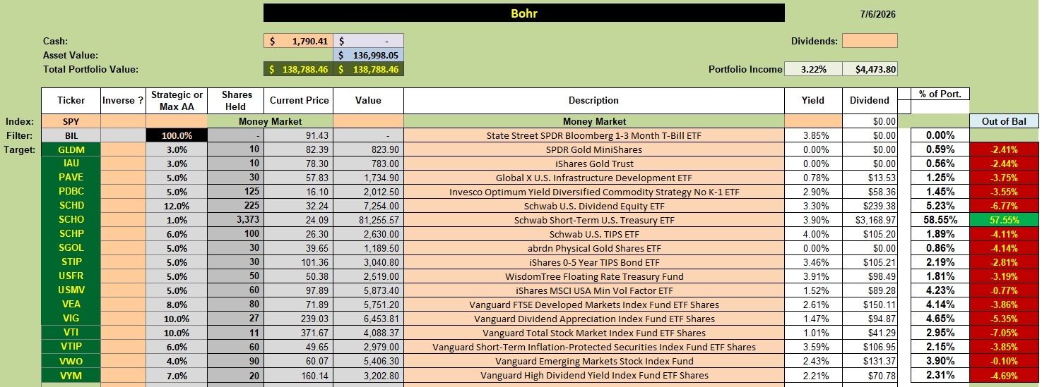The width and height of the screenshot is (1042, 387).
Task: Select Money Market description header cell
Action: 593,121
